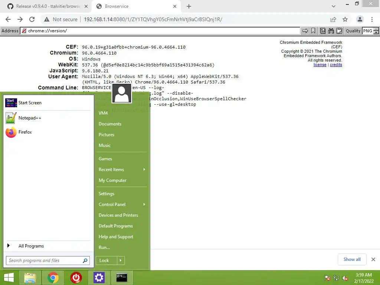The width and height of the screenshot is (380, 285).
Task: Click the Chrome URL omnibox
Action: [153, 19]
